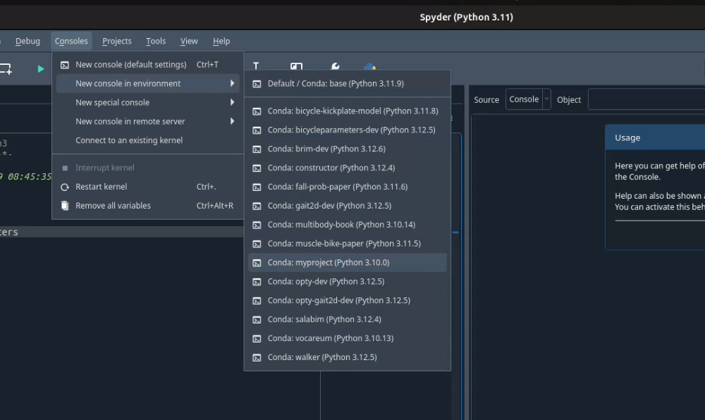Select Conda: myproject (Python 3.10.0) environment
705x420 pixels.
(329, 262)
